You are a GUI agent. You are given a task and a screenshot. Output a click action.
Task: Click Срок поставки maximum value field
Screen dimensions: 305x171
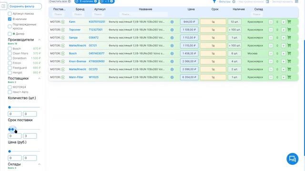(30, 136)
